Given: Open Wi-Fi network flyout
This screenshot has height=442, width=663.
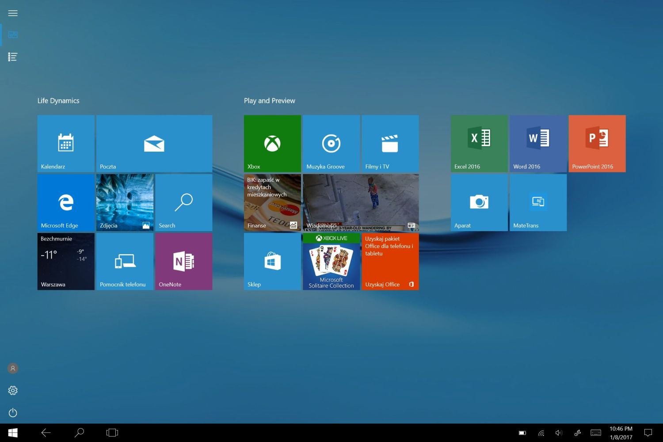Looking at the screenshot, I should click(x=541, y=433).
